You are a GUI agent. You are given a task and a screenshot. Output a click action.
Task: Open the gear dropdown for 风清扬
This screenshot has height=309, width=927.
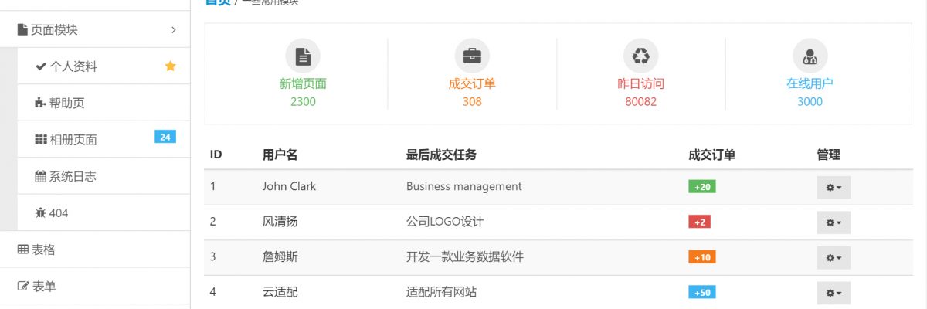click(834, 222)
